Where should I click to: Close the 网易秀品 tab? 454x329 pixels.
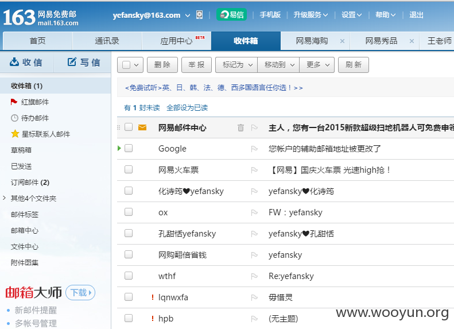tap(412, 41)
